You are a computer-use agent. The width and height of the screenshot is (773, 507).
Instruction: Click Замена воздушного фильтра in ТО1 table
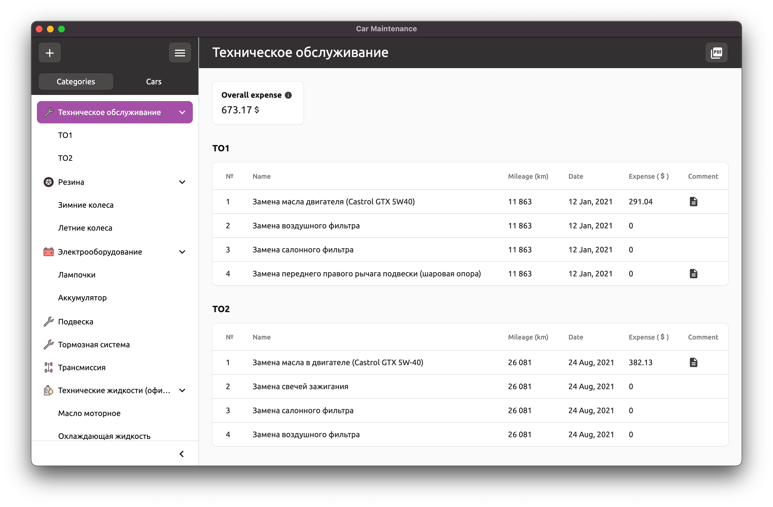point(306,225)
